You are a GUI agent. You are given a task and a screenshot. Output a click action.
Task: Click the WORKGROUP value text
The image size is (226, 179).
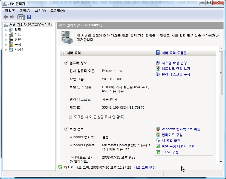tap(112, 79)
